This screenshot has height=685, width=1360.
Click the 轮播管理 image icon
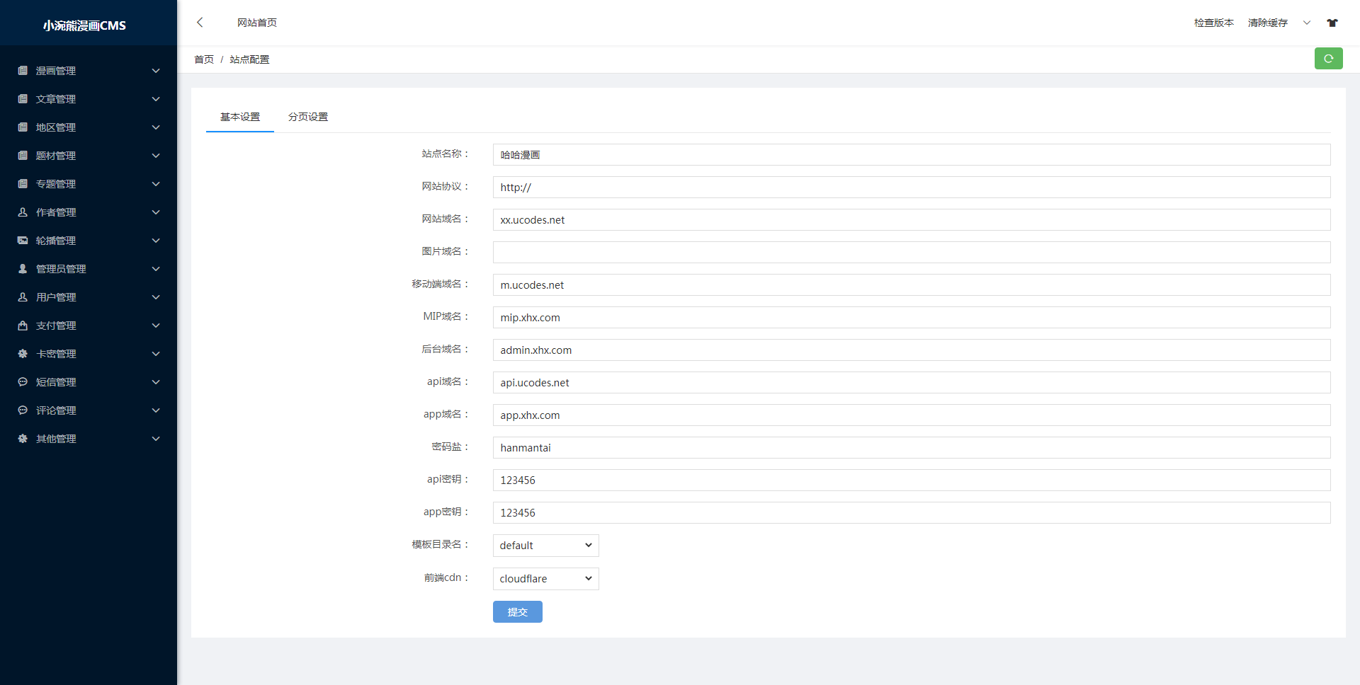point(23,241)
